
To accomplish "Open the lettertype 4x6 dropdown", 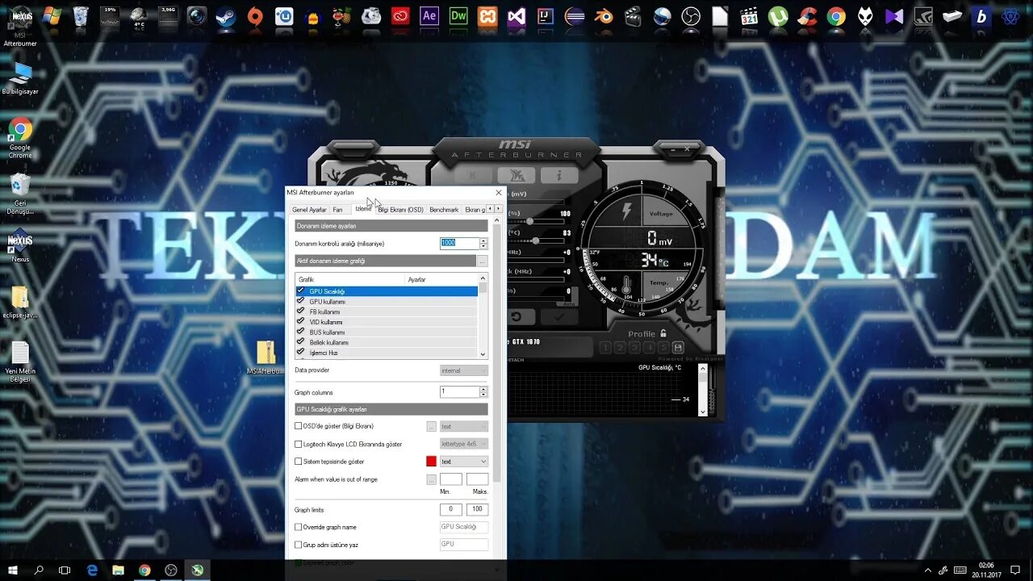I will pyautogui.click(x=464, y=444).
